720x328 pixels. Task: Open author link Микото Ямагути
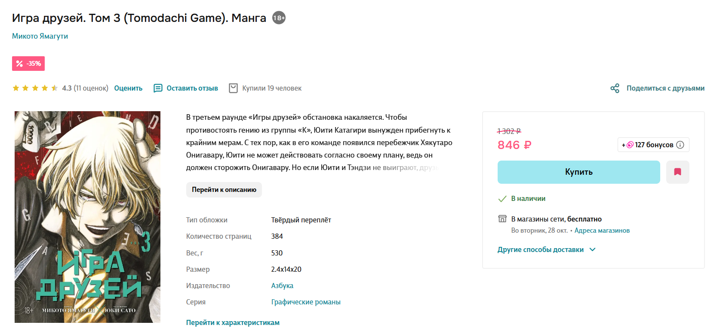[x=40, y=36]
